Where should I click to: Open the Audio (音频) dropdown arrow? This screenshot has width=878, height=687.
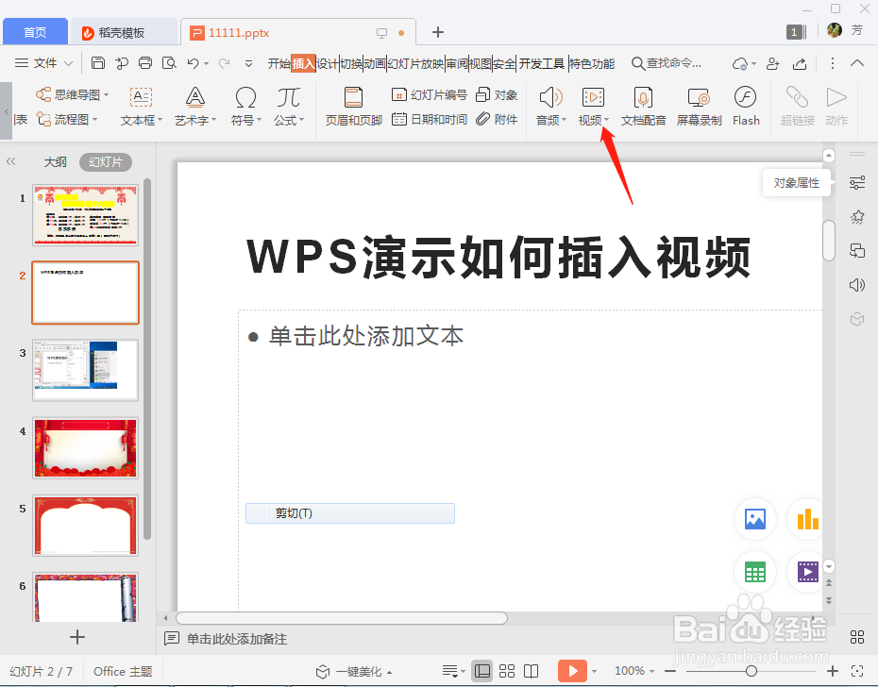pos(564,119)
